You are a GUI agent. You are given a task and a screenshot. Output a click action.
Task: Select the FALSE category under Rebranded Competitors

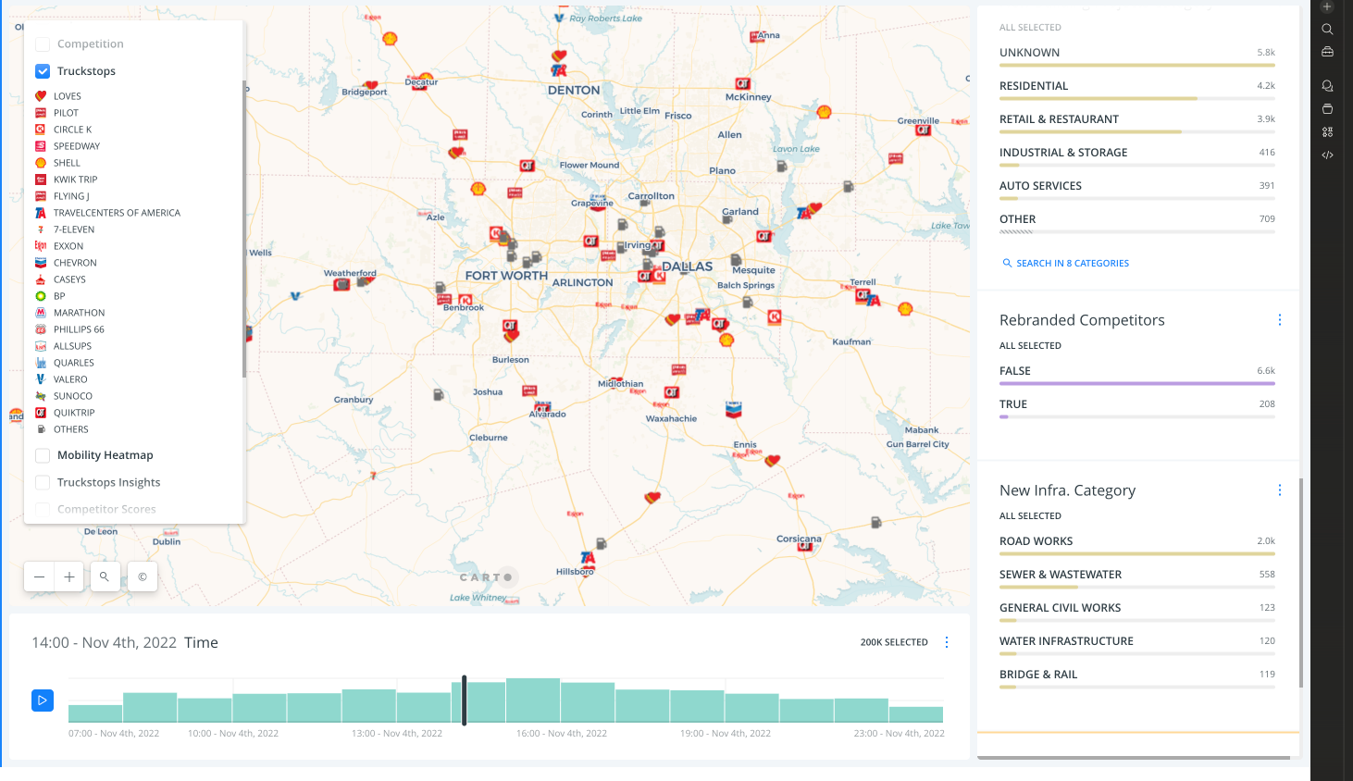tap(1014, 370)
